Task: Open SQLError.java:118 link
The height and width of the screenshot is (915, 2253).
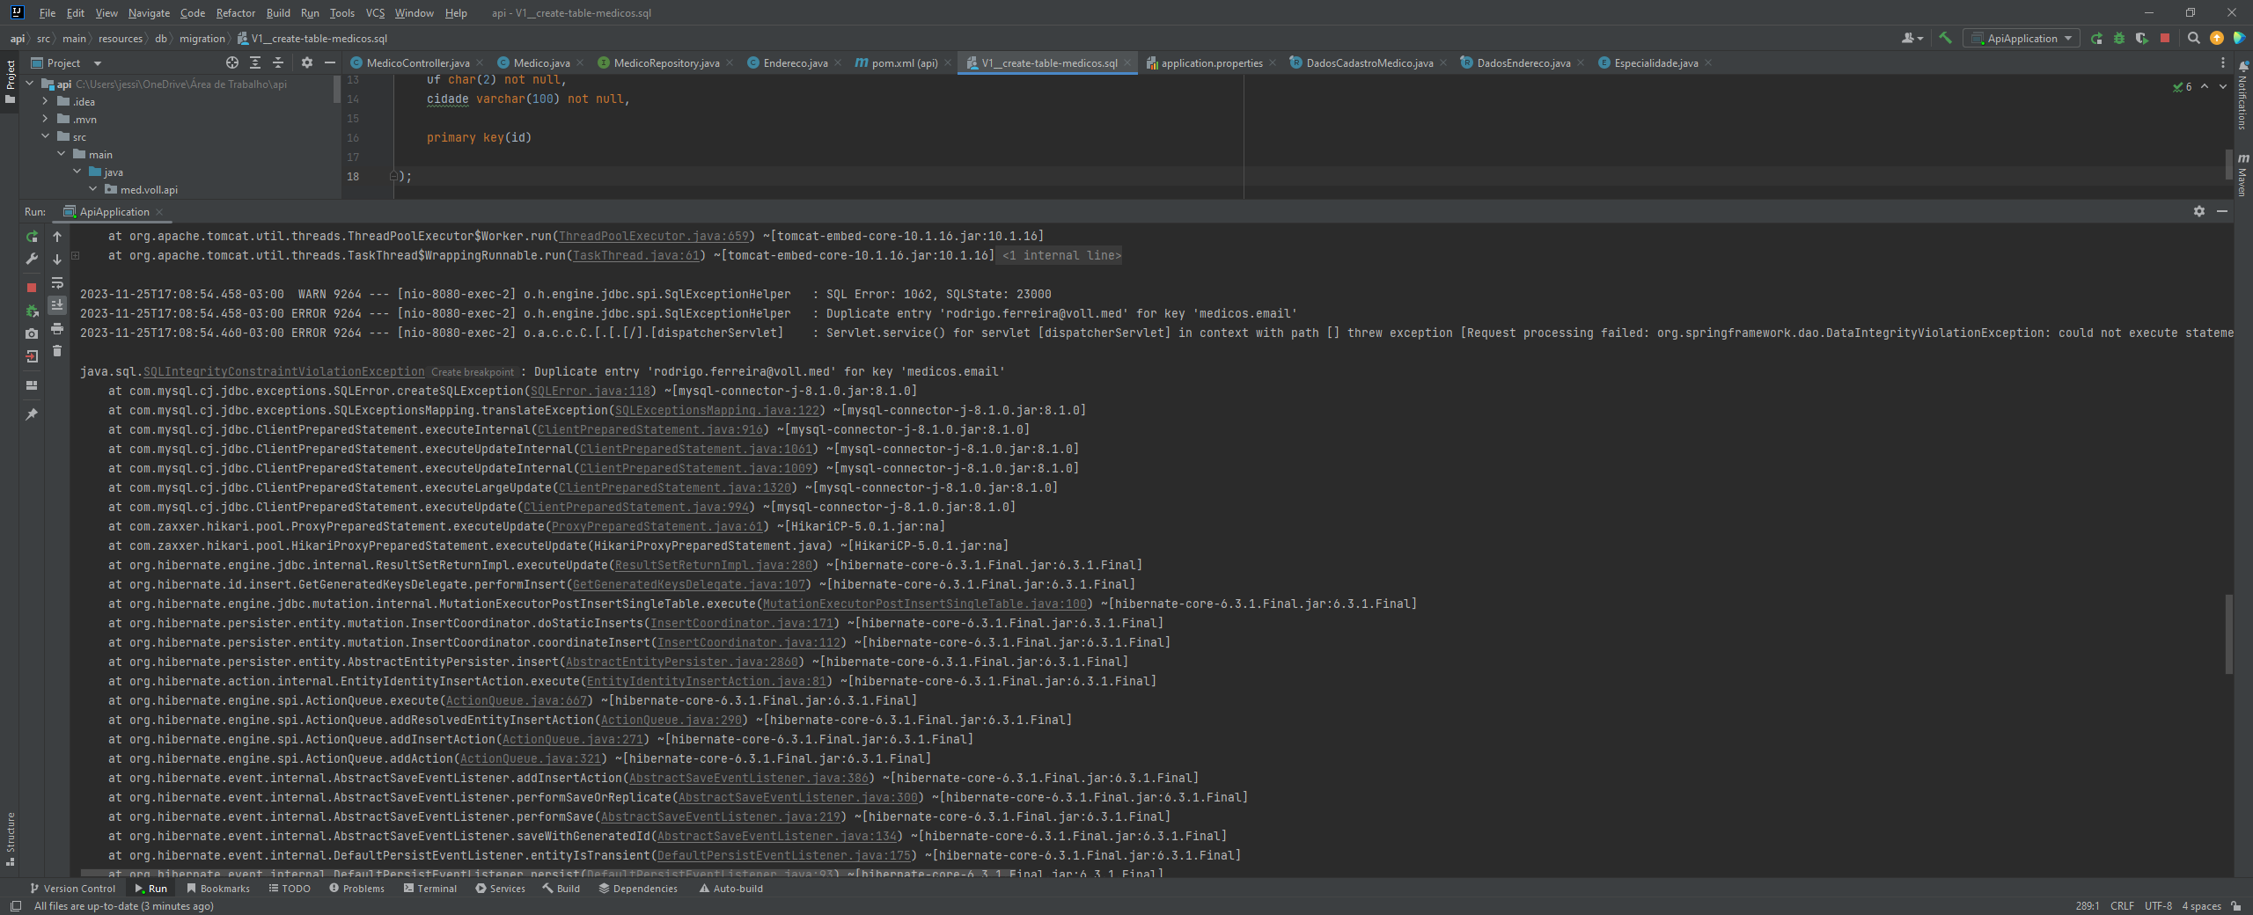Action: pyautogui.click(x=591, y=392)
